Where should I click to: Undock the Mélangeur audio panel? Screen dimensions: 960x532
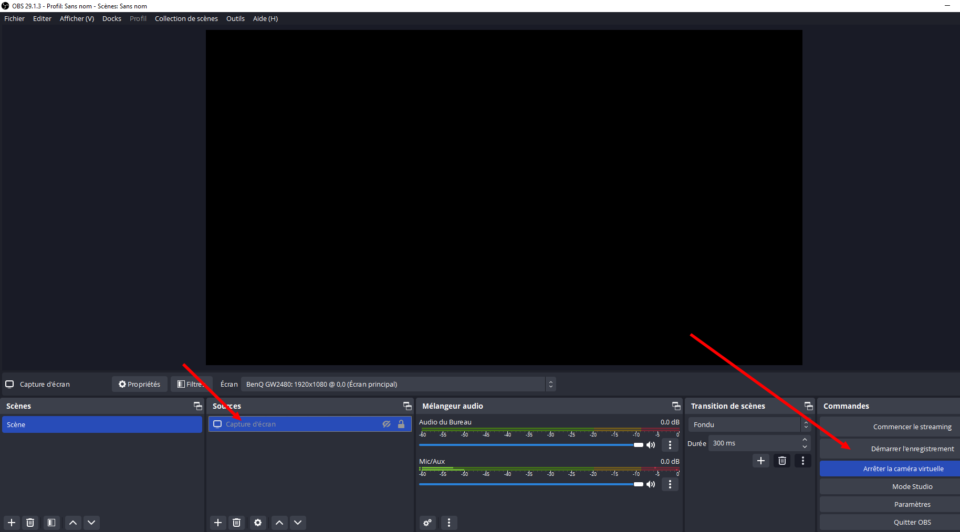tap(676, 406)
